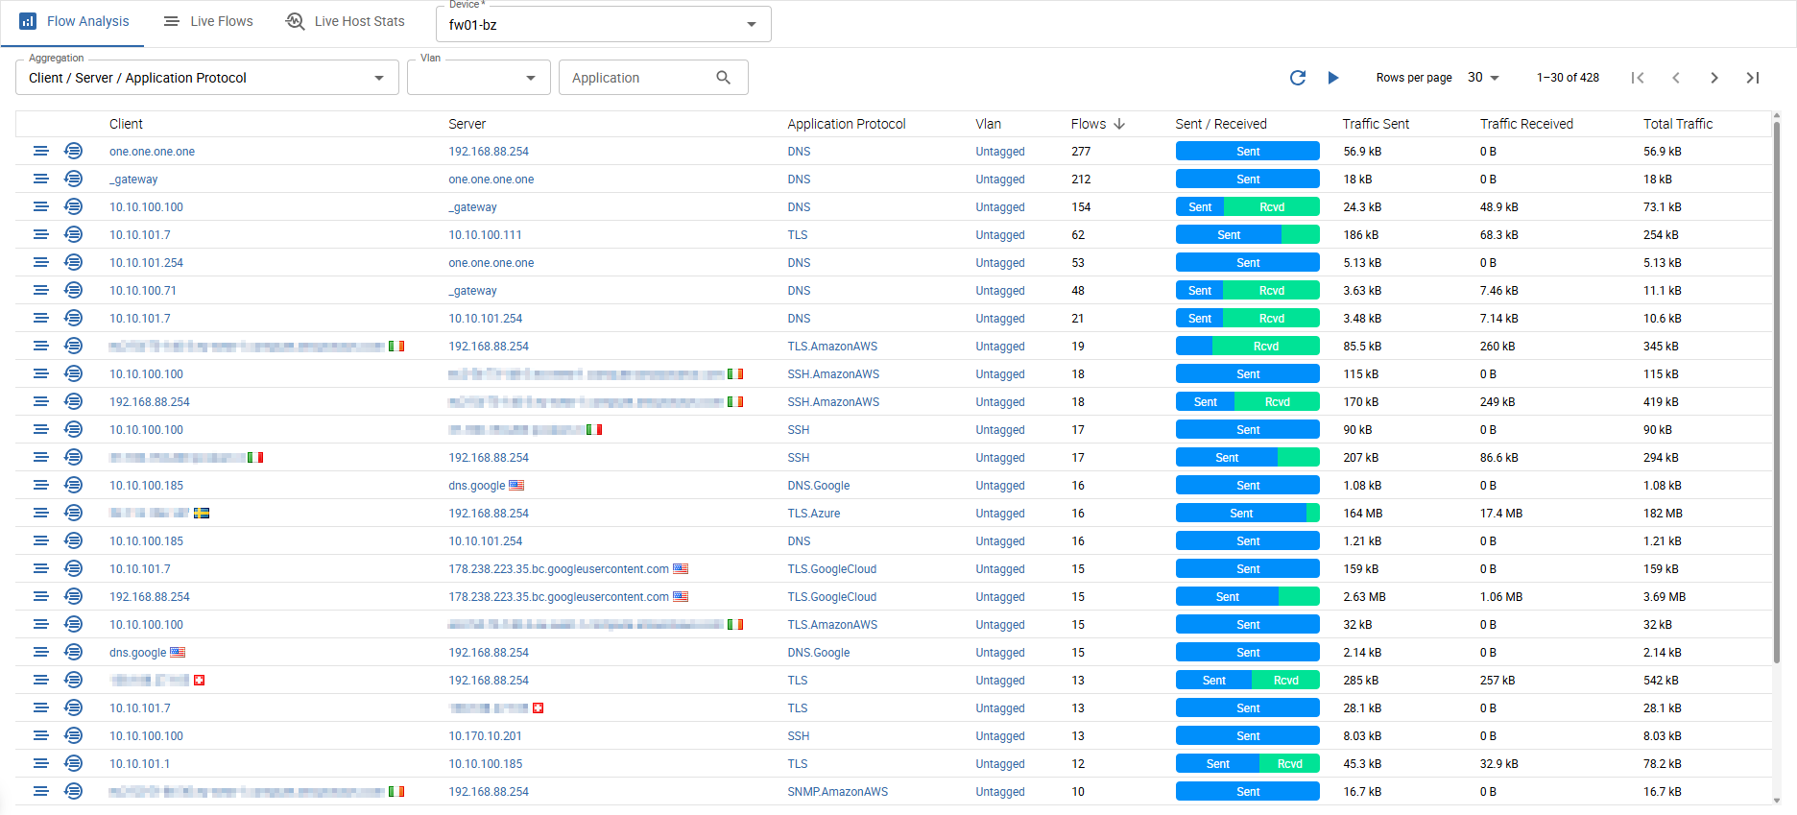
Task: Open server link 10.10.100.185
Action: click(x=485, y=764)
